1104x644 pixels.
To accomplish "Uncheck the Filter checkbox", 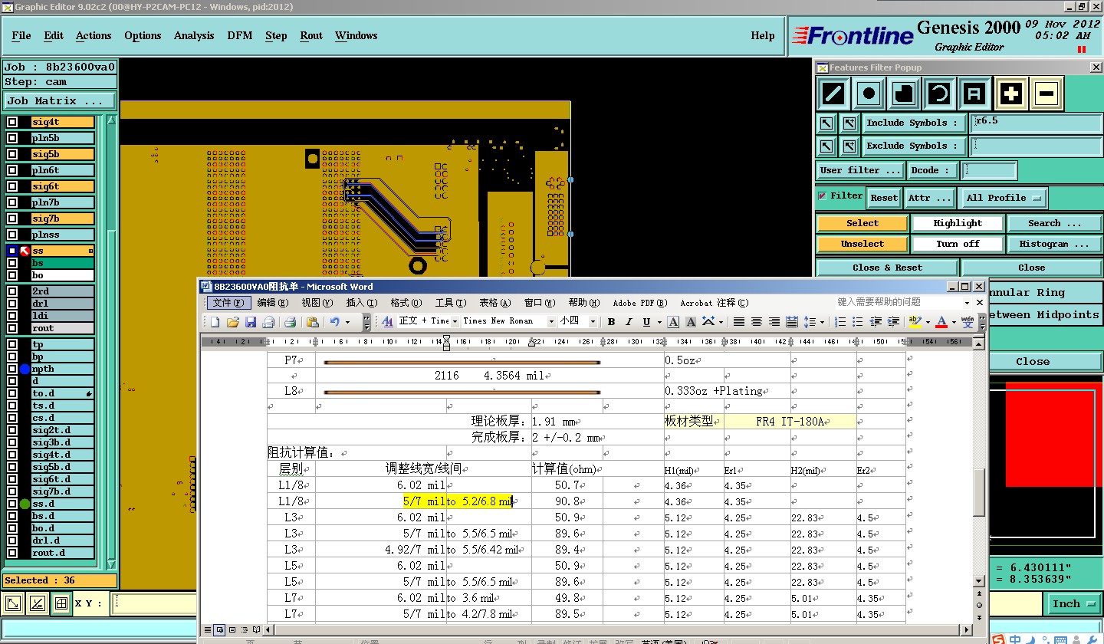I will pyautogui.click(x=823, y=196).
